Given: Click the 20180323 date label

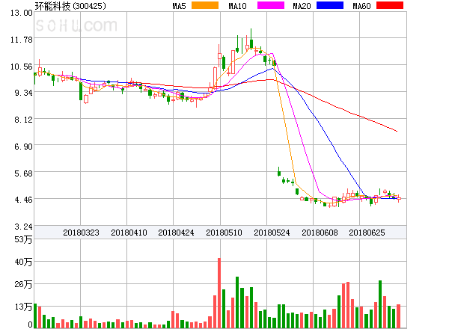Looking at the screenshot, I should click(x=81, y=233).
